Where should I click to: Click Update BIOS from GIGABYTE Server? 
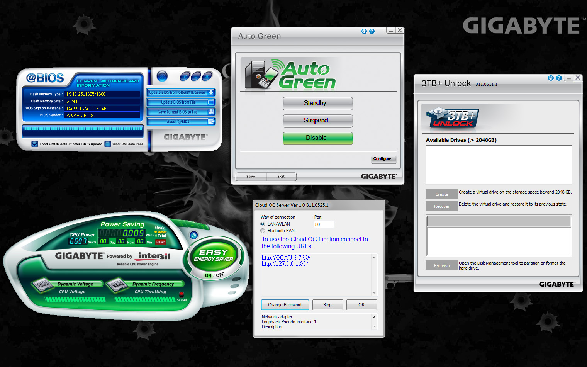coord(181,93)
